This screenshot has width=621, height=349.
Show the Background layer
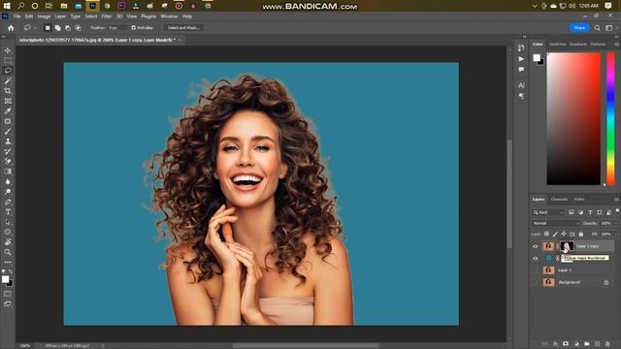[x=536, y=282]
